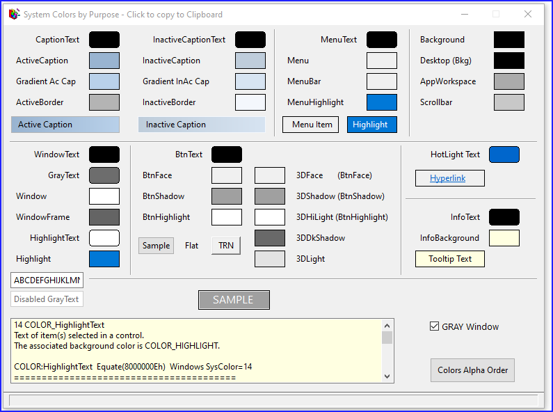Click the Menu Item sample

(x=310, y=125)
